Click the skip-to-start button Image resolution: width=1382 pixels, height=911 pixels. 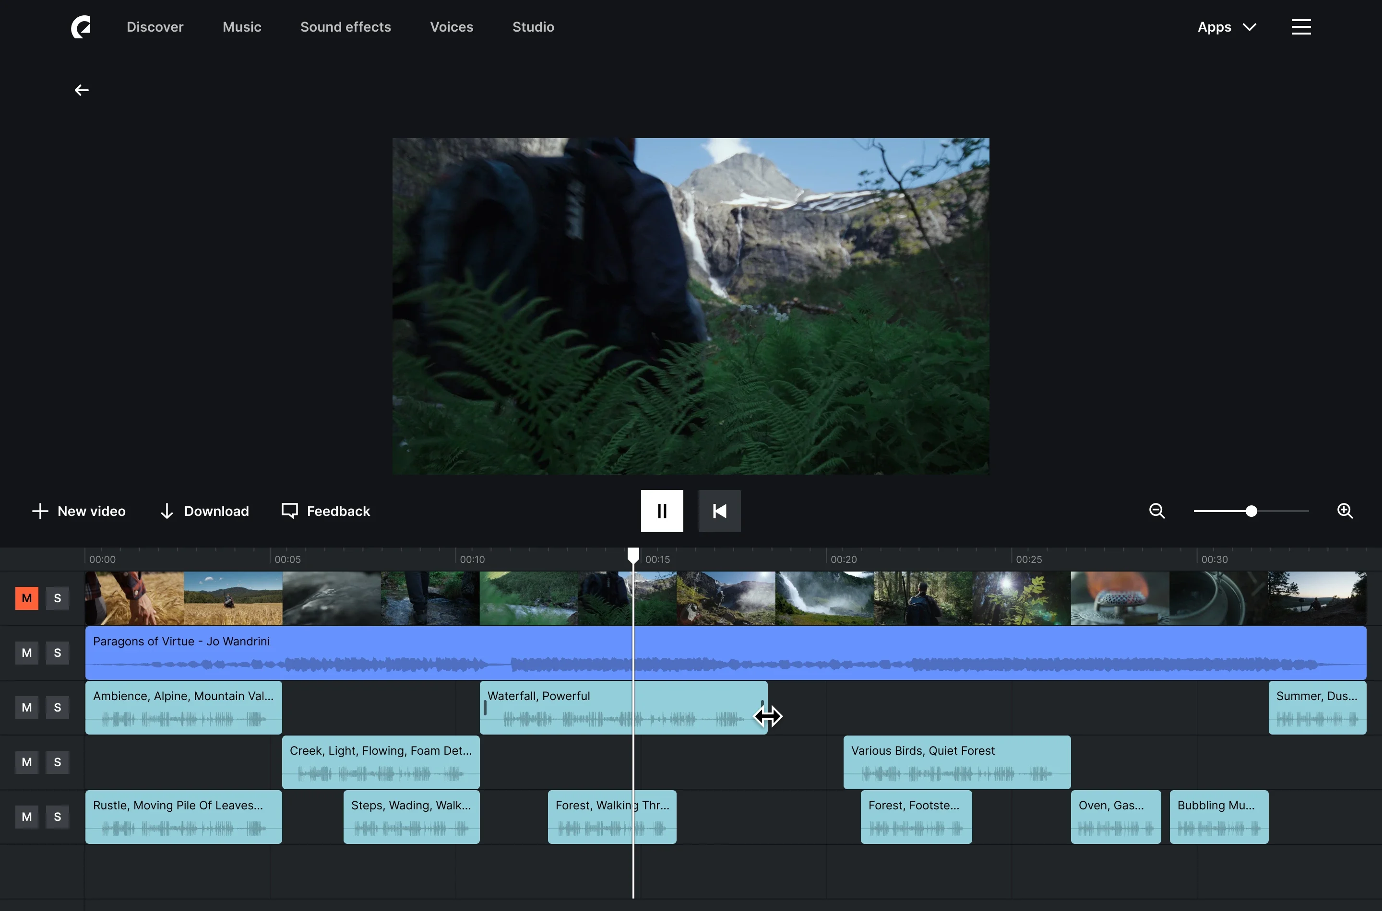click(x=719, y=511)
